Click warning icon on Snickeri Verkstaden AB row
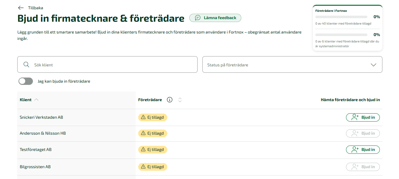Image resolution: width=399 pixels, height=179 pixels. [x=143, y=117]
